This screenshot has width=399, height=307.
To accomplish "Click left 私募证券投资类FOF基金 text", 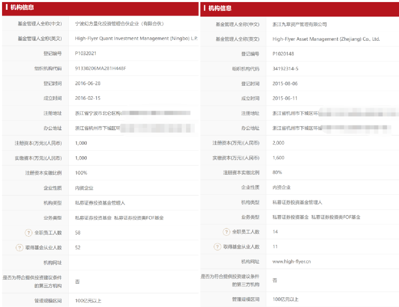I will (x=139, y=218).
